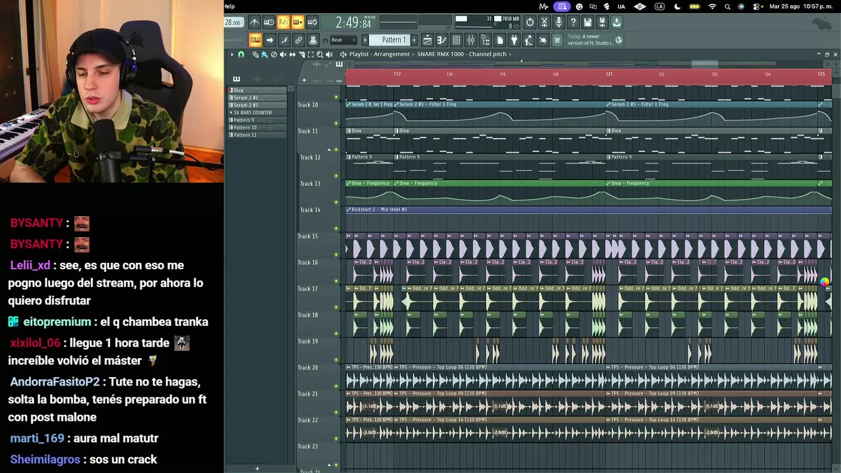This screenshot has width=841, height=473.
Task: Select the PAT mode tab above the playlist
Action: point(339,81)
